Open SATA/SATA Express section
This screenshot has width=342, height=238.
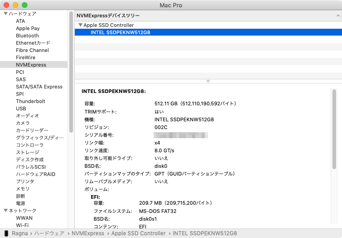pos(39,87)
